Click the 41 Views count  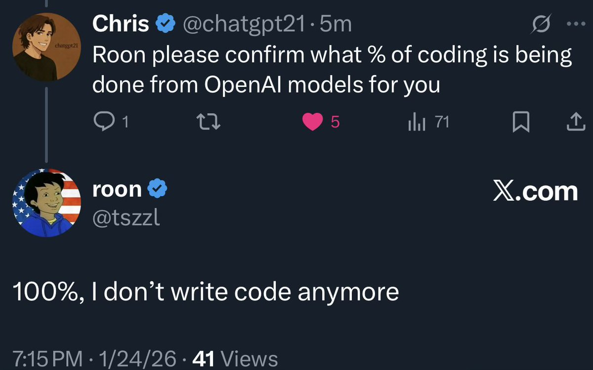(235, 359)
